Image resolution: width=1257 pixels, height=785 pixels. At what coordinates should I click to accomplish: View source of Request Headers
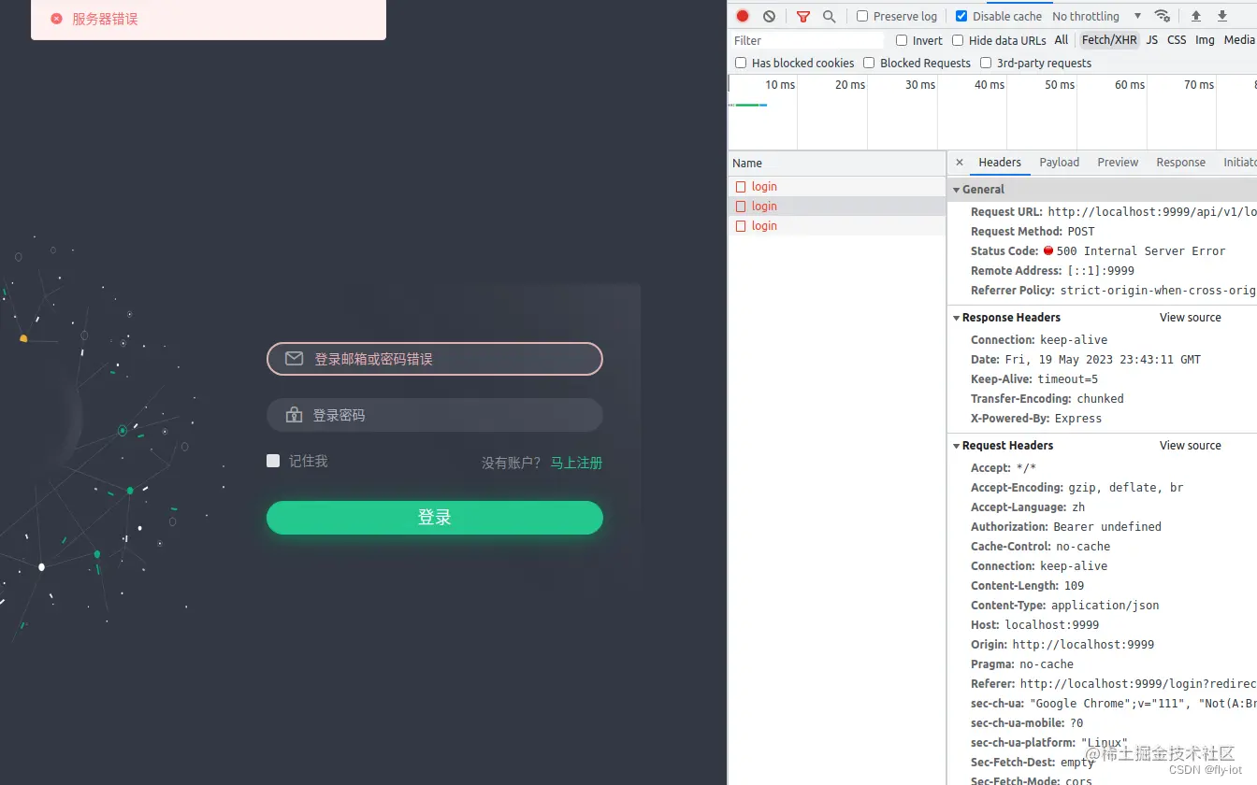point(1191,446)
